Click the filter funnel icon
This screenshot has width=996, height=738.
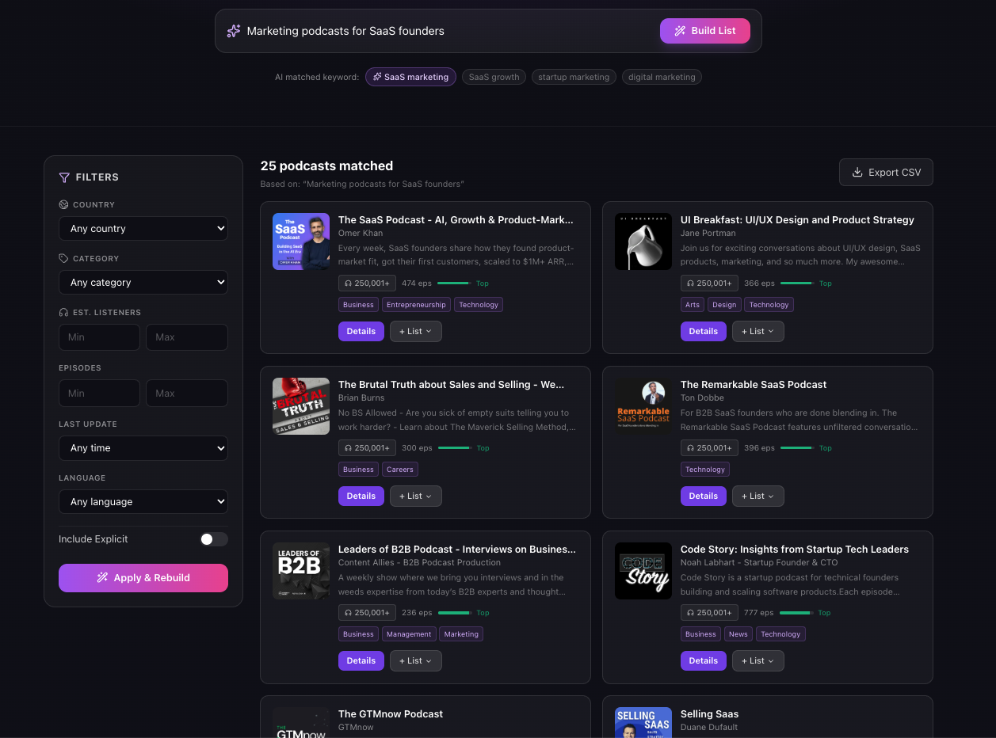[64, 177]
